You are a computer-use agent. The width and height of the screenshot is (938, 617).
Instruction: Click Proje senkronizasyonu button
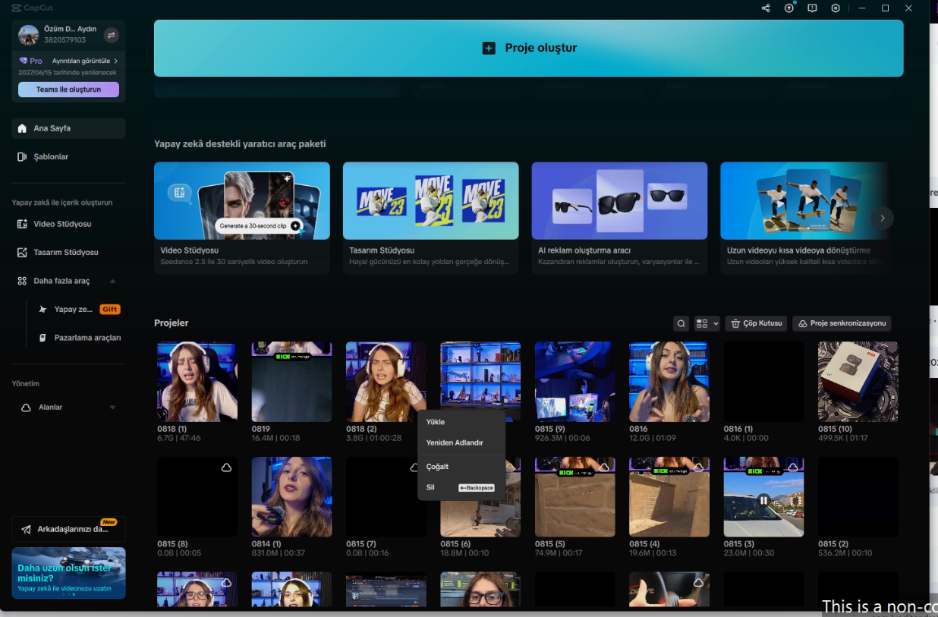pyautogui.click(x=842, y=323)
